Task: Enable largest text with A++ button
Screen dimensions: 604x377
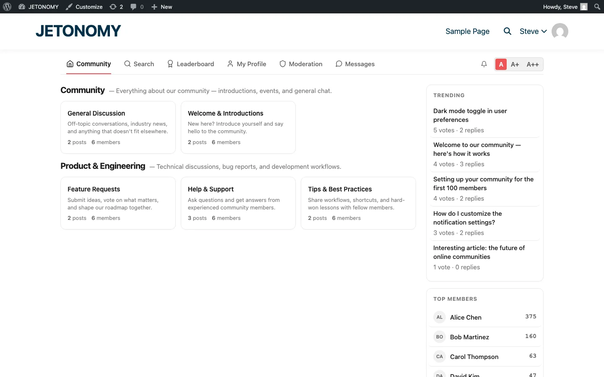Action: coord(533,65)
